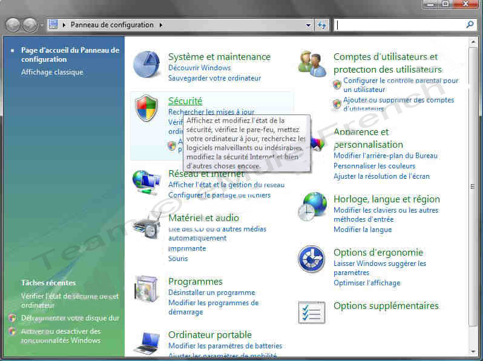
Task: Click Modifier les programmes de démarrage
Action: [x=214, y=307]
